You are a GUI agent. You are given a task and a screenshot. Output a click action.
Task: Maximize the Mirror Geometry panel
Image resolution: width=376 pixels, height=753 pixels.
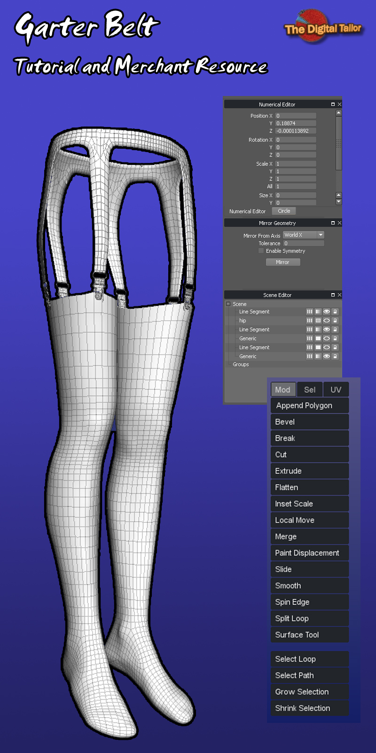pos(333,223)
